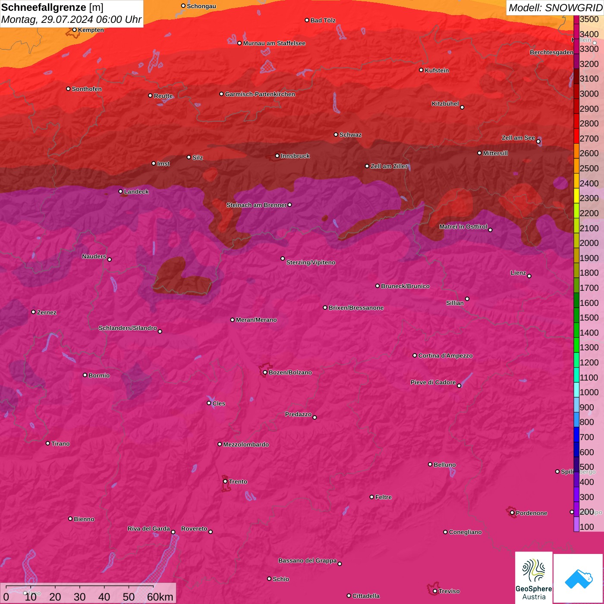Click the Sonthofen label
604x604 pixels.
pos(87,89)
